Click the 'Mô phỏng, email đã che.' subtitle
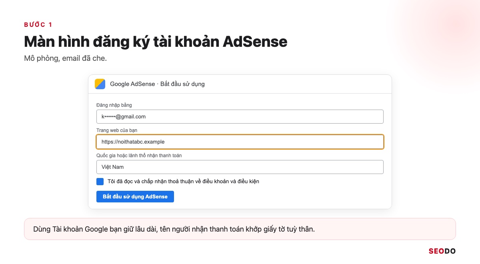480x264 pixels. coord(65,58)
